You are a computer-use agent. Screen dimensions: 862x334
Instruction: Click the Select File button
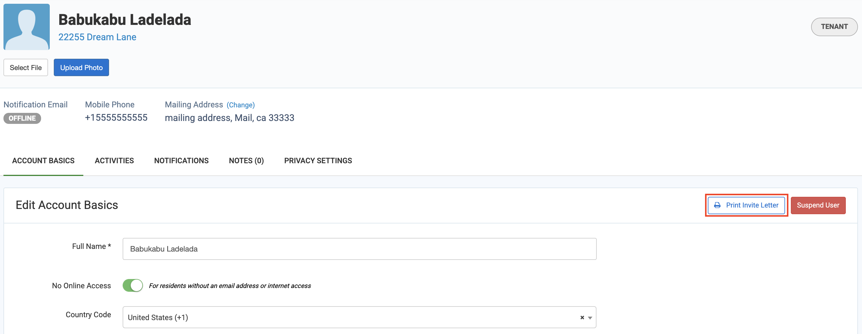25,67
